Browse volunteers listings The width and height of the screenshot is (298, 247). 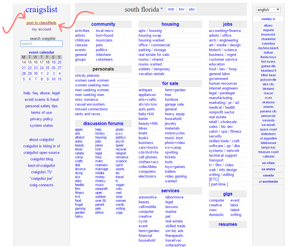(x=104, y=59)
